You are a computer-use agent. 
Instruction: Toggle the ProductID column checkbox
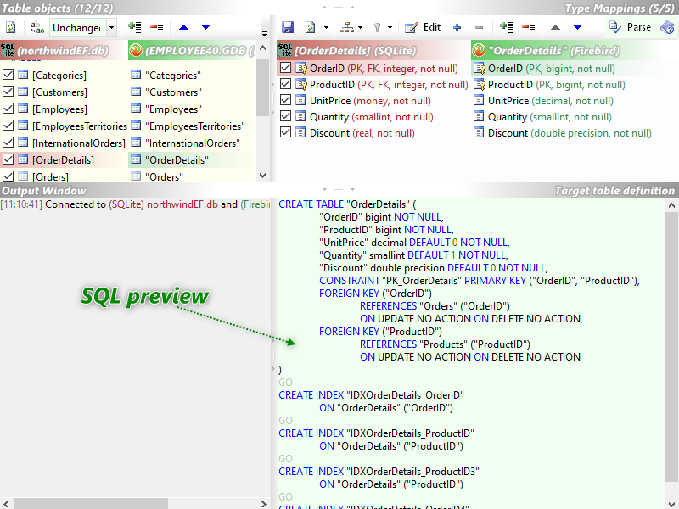pyautogui.click(x=285, y=83)
